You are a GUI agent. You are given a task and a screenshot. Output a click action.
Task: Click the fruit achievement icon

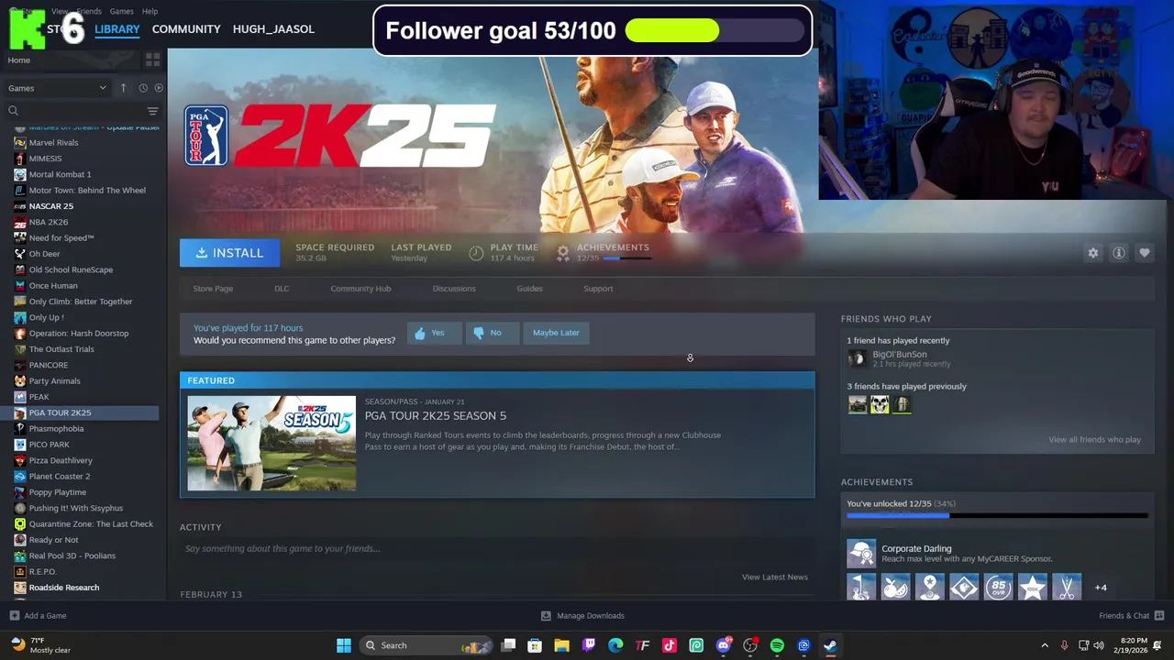[x=895, y=588]
